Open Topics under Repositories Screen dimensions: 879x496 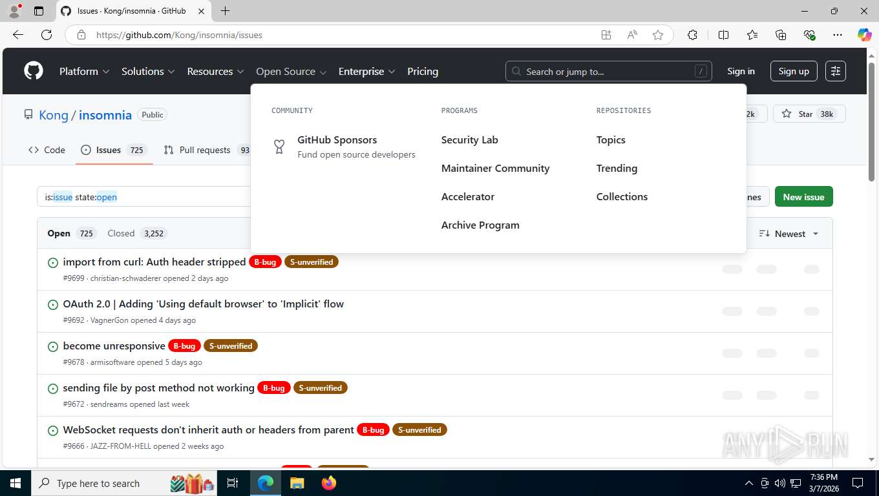pyautogui.click(x=611, y=139)
